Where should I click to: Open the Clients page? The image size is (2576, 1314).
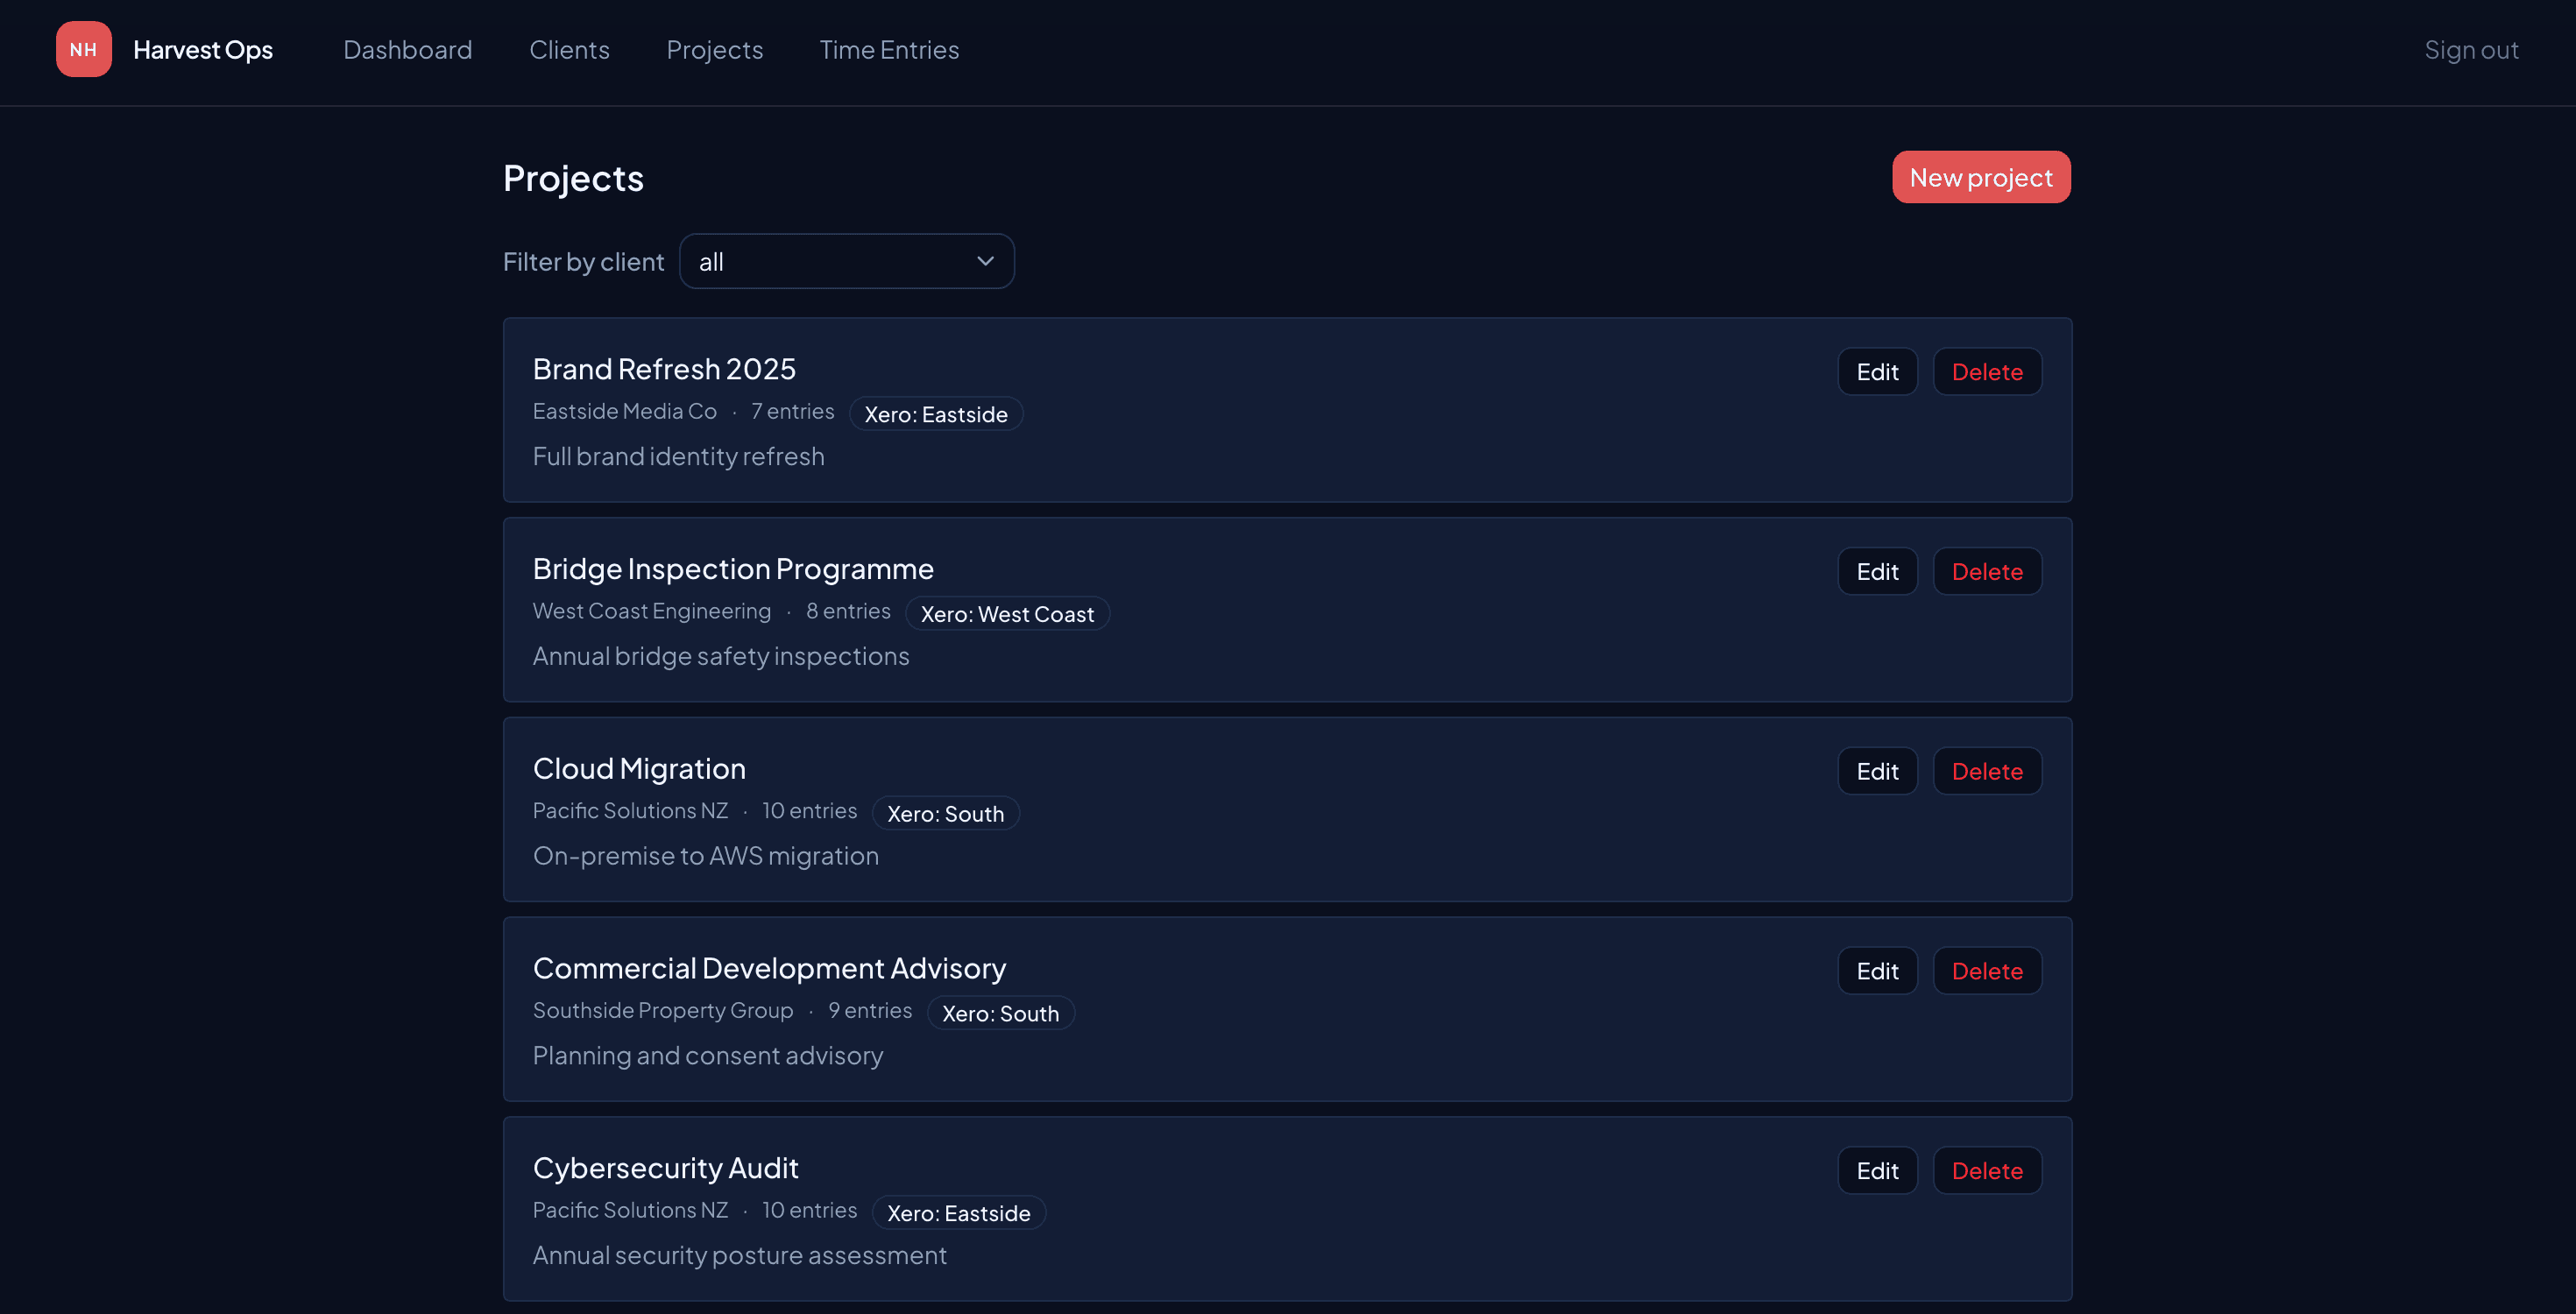(x=569, y=49)
